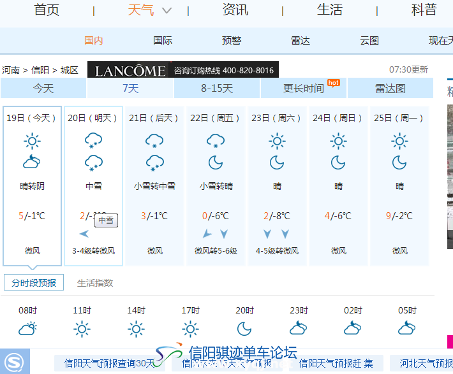The width and height of the screenshot is (453, 374).
Task: Click the moon icon at 20时 forecast
Action: pyautogui.click(x=244, y=329)
